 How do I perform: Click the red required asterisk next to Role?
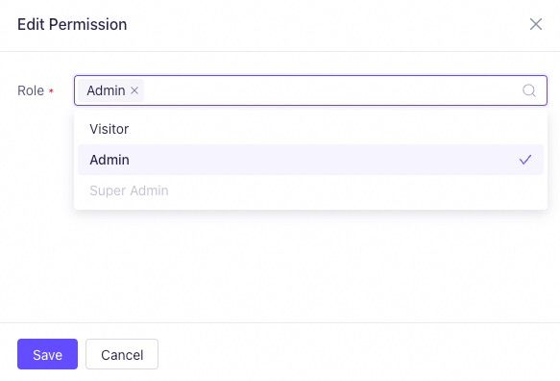pos(51,90)
